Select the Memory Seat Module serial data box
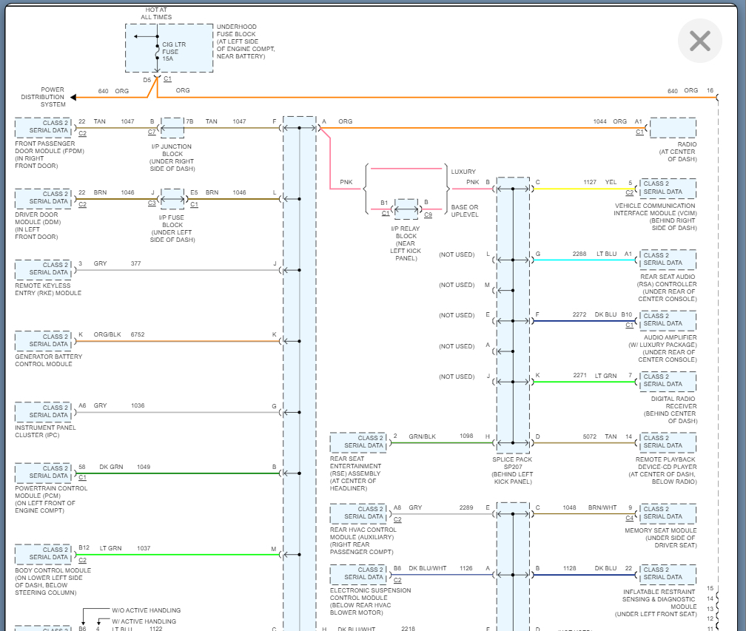 pyautogui.click(x=668, y=513)
